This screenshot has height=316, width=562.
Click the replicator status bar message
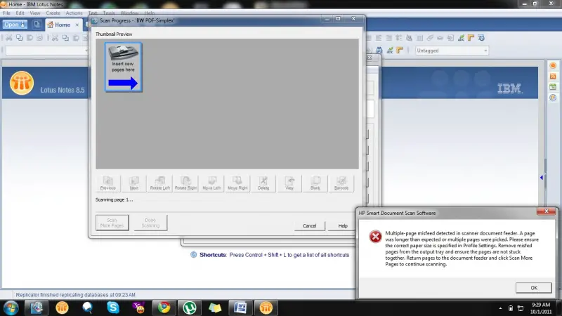pyautogui.click(x=75, y=295)
